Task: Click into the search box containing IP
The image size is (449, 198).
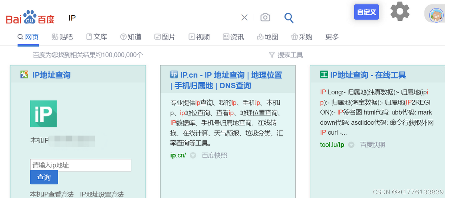Action: [151, 17]
